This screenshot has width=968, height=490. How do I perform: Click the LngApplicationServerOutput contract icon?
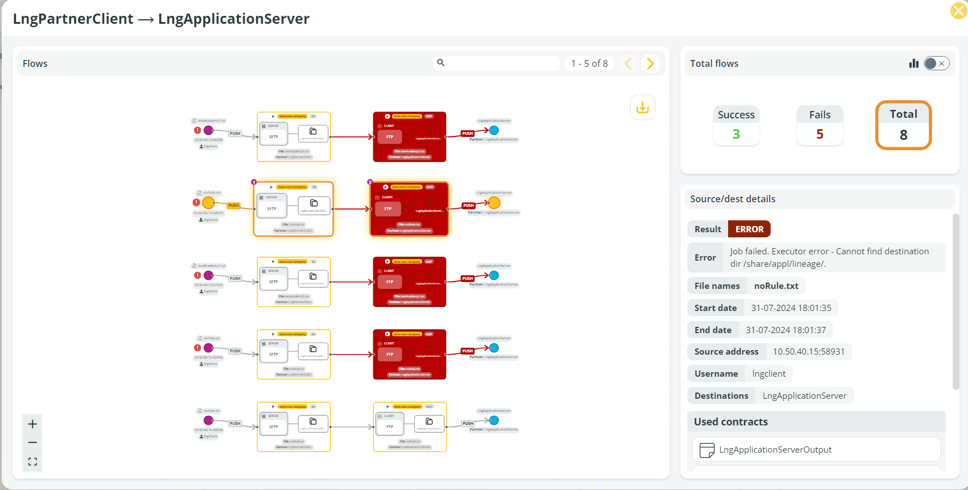tap(707, 450)
